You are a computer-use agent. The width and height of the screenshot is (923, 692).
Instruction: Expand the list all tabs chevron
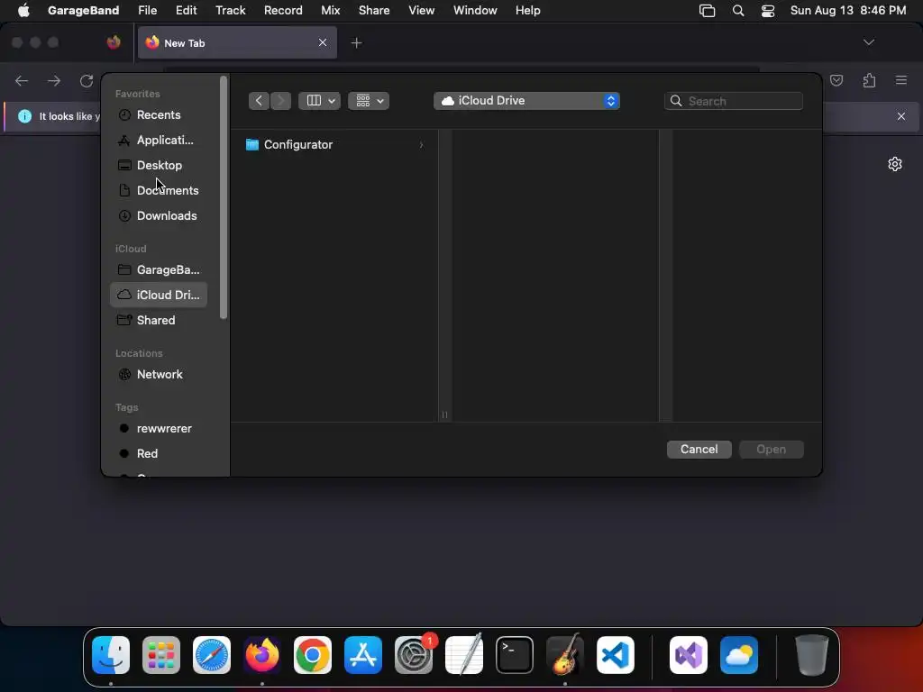869,42
